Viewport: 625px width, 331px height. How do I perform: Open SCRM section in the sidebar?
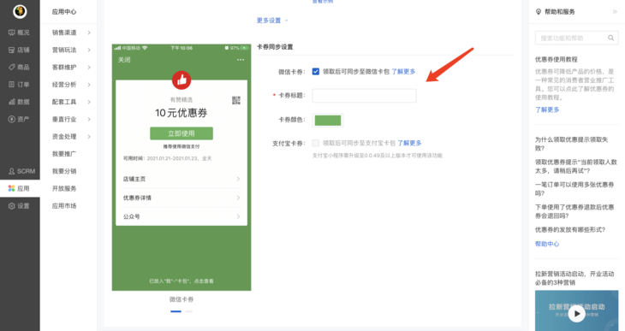coord(22,171)
